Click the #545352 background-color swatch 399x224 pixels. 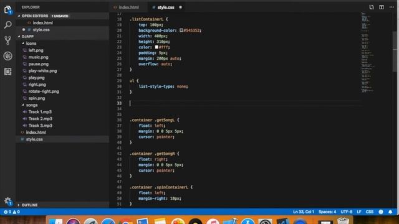181,30
